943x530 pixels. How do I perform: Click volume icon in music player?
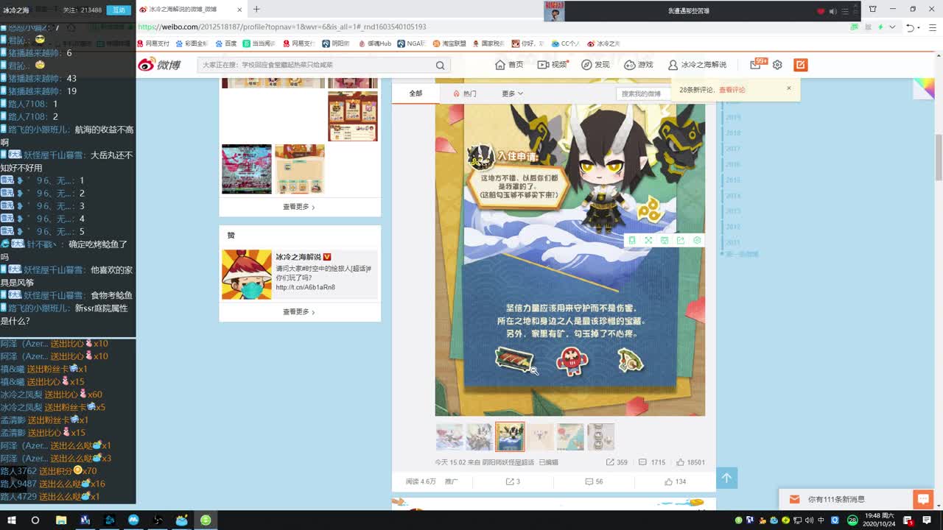coord(832,11)
